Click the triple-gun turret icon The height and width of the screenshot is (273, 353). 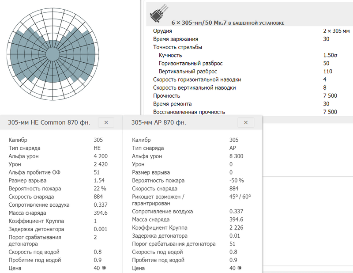click(159, 14)
